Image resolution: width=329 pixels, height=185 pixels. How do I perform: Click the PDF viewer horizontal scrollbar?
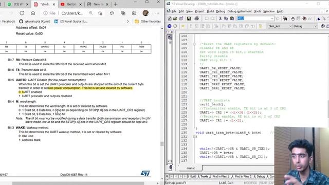pos(78,183)
